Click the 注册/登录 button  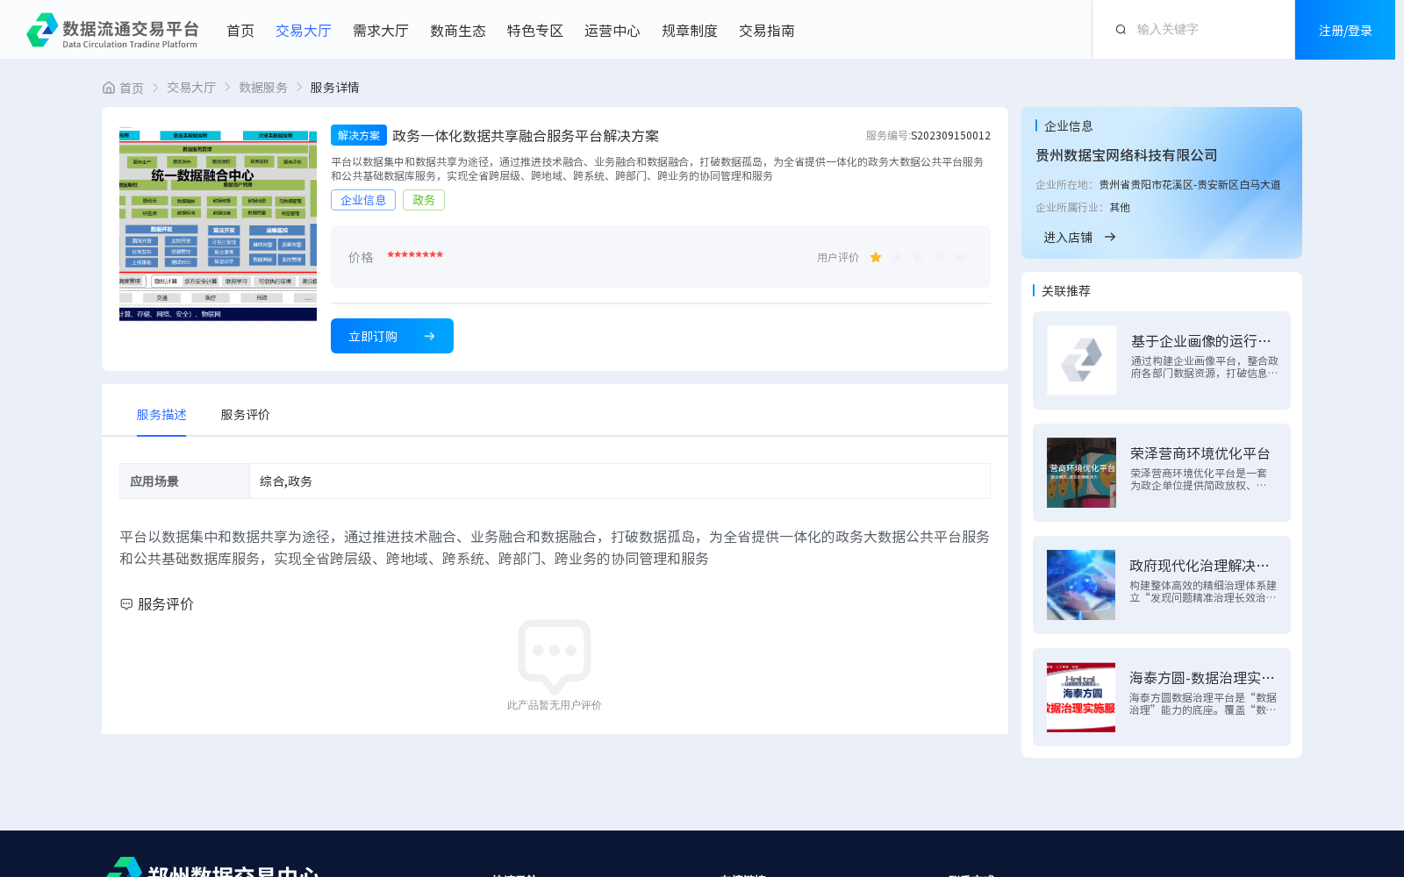click(x=1345, y=30)
